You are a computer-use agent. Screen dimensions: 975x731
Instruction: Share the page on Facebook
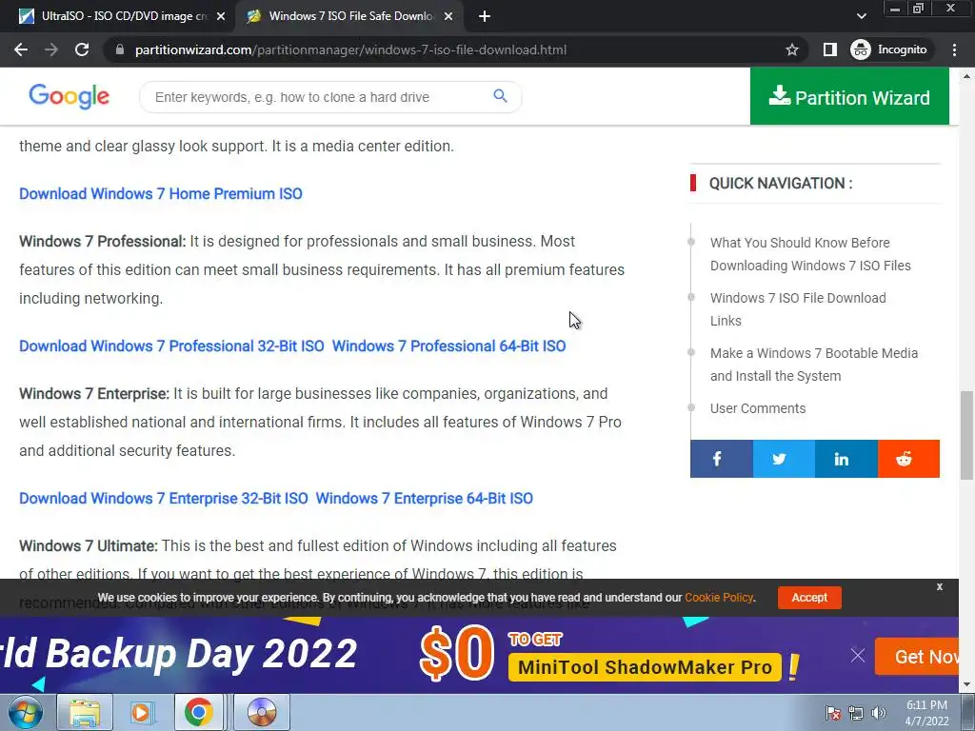click(722, 459)
